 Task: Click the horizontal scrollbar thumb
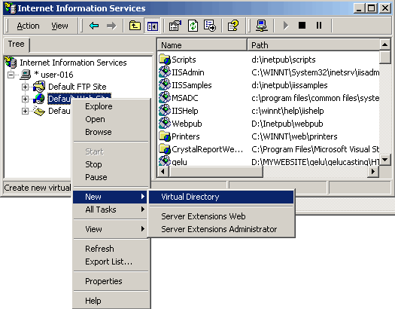[x=216, y=172]
